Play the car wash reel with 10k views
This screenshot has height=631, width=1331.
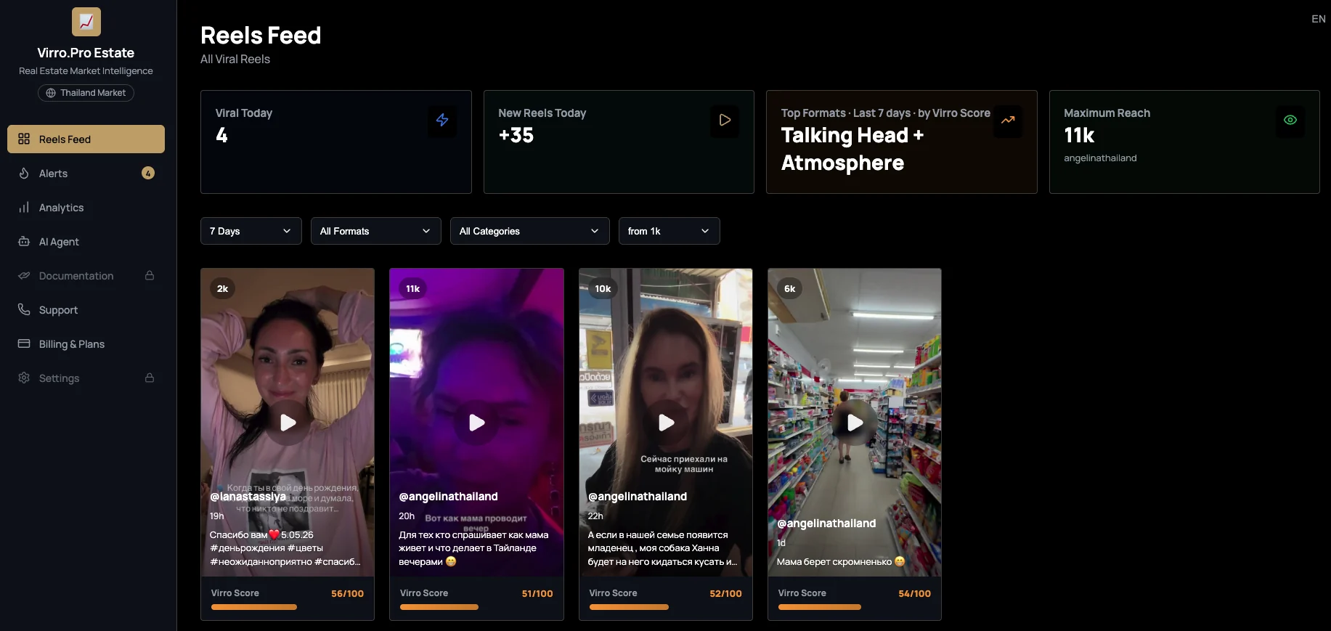point(667,423)
